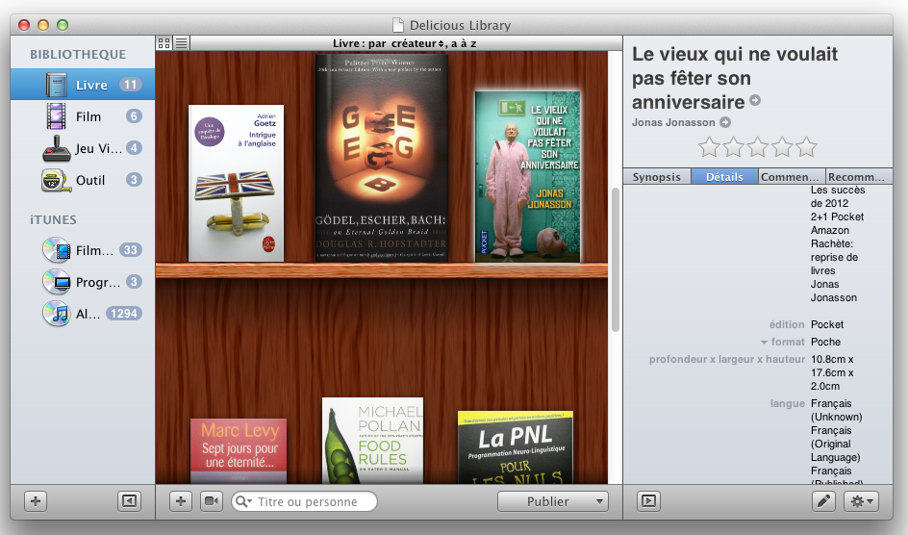This screenshot has height=535, width=908.
Task: Rate the book one star
Action: pos(709,147)
